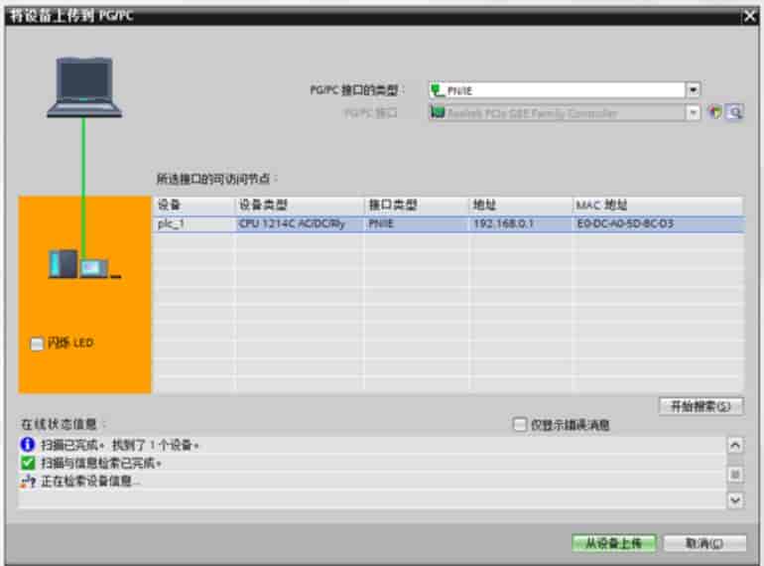This screenshot has width=764, height=566.
Task: Click the 192.168.0.1 address cell
Action: point(521,223)
